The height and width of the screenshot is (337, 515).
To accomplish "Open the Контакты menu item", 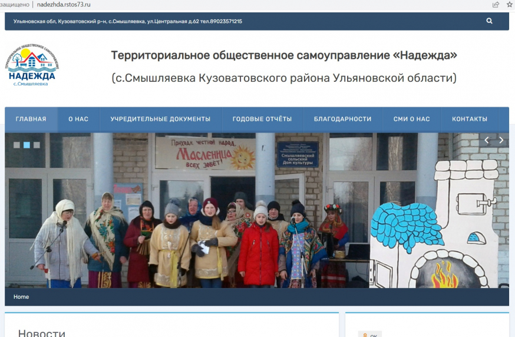I will tap(470, 119).
